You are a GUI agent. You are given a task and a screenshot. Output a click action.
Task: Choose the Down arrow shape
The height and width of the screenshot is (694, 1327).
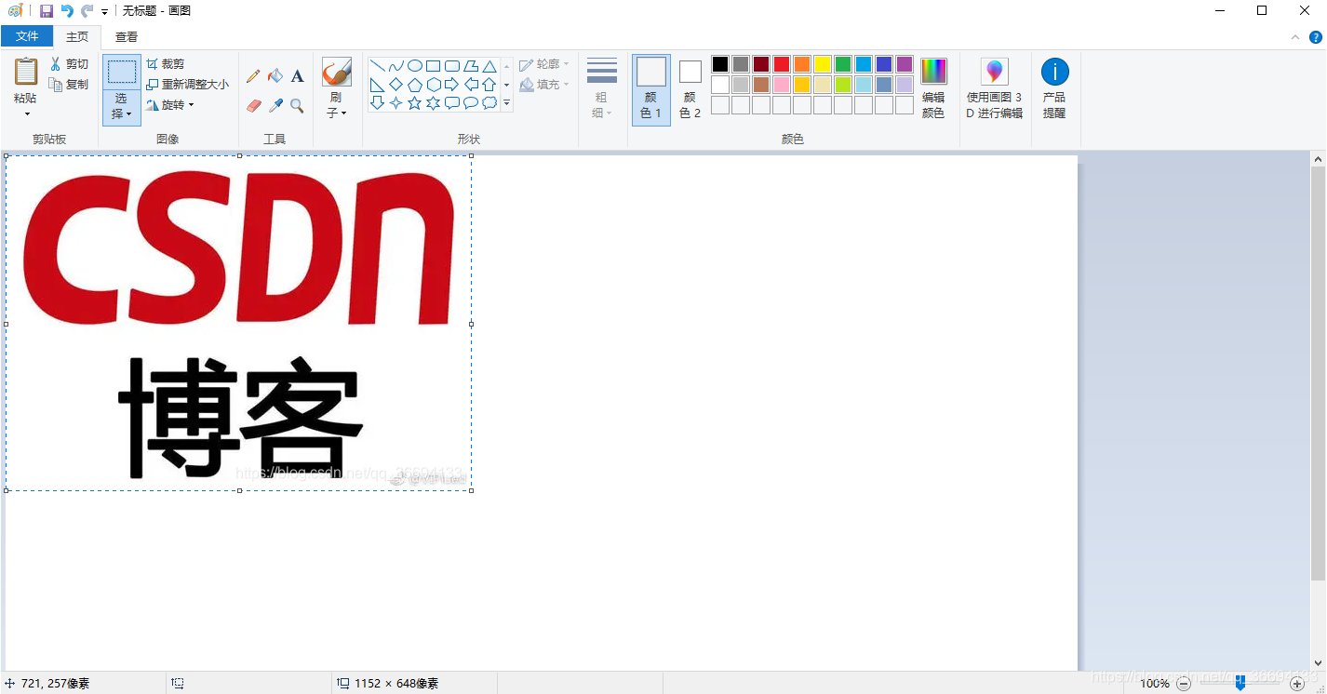pyautogui.click(x=378, y=103)
